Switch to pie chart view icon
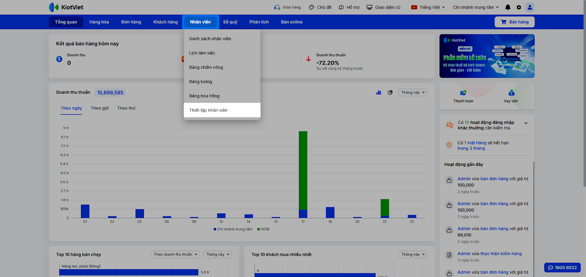Screen dimensions: 586x277 tap(390, 93)
